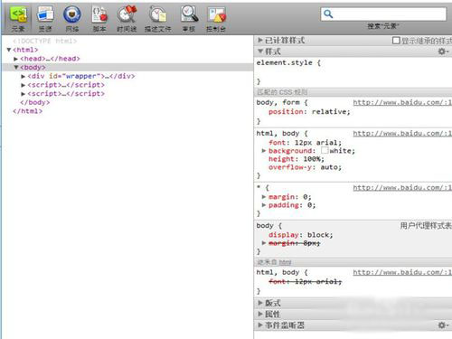Click the body, form selector text

point(278,102)
